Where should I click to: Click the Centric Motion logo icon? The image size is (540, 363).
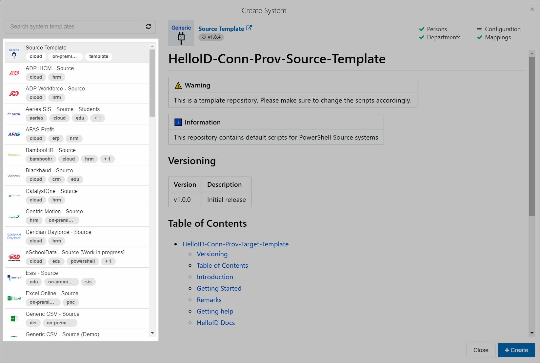coord(14,217)
